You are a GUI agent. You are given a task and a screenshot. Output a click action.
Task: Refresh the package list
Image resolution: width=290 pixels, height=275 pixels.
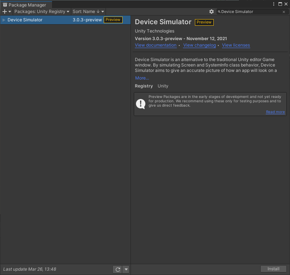pyautogui.click(x=118, y=270)
